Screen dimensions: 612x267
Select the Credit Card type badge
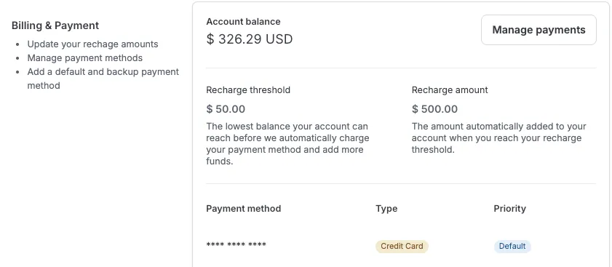[402, 247]
